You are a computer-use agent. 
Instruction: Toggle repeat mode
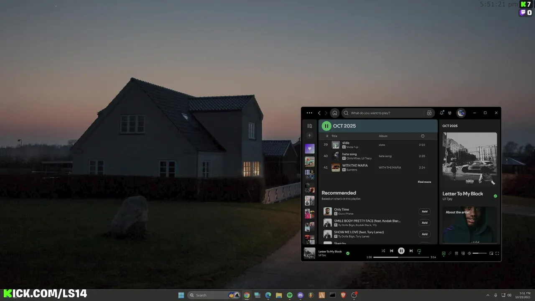point(419,251)
